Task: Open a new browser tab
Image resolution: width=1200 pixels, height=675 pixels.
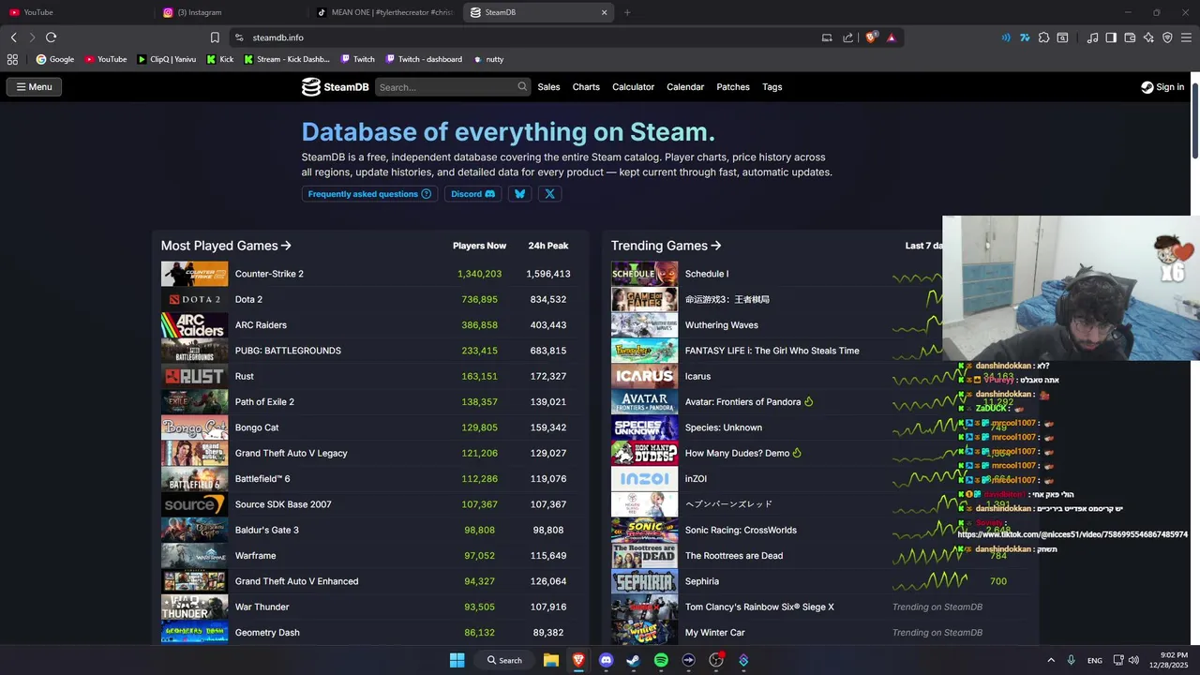Action: tap(627, 12)
